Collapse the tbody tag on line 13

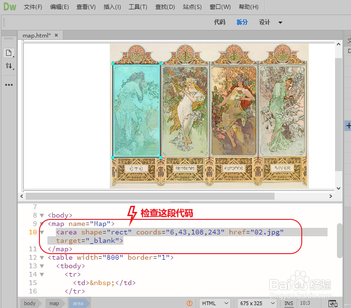click(42, 266)
